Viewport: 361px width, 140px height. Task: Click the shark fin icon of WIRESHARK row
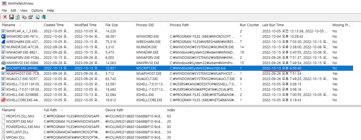click(3, 42)
